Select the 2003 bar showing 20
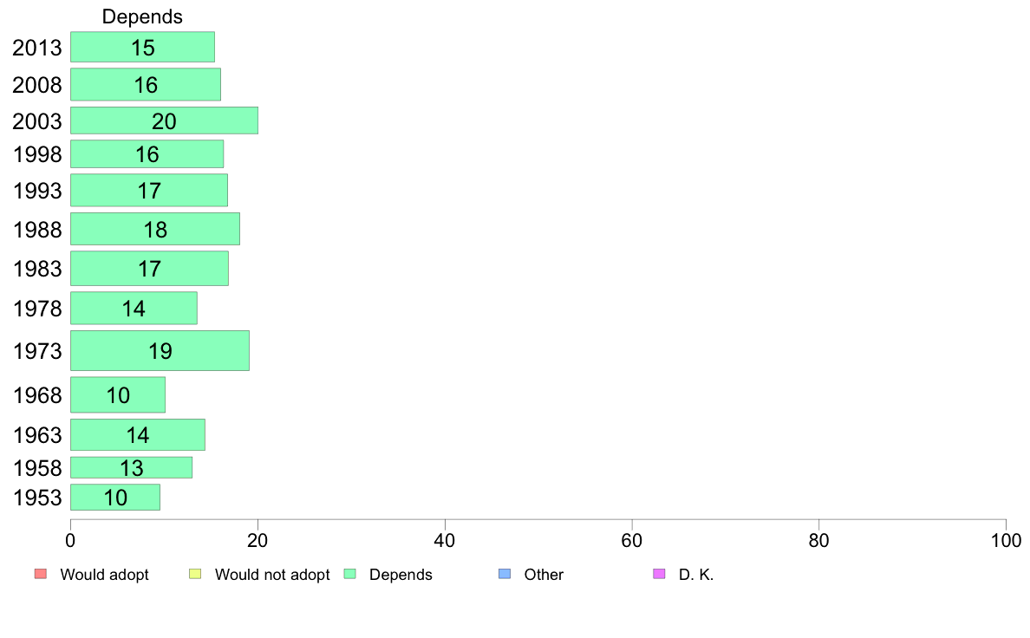This screenshot has height=638, width=1030. [x=164, y=120]
